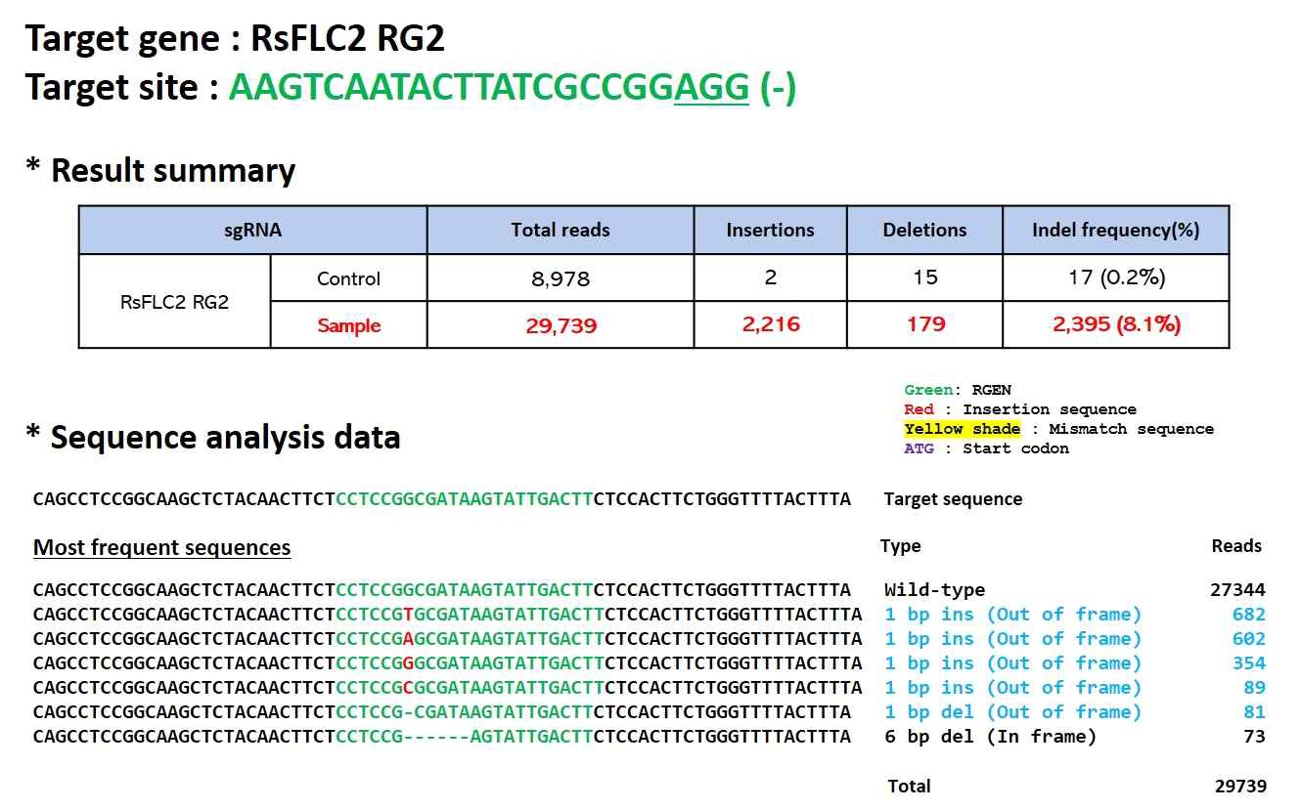Click the reads count 81
Screen dimensions: 1301x810
tap(1255, 712)
